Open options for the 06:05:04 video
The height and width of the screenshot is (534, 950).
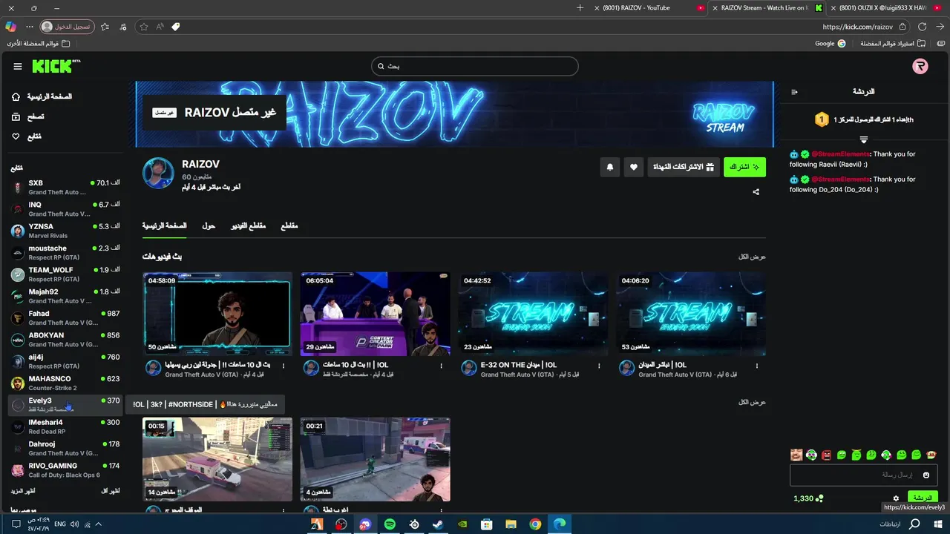tap(441, 366)
